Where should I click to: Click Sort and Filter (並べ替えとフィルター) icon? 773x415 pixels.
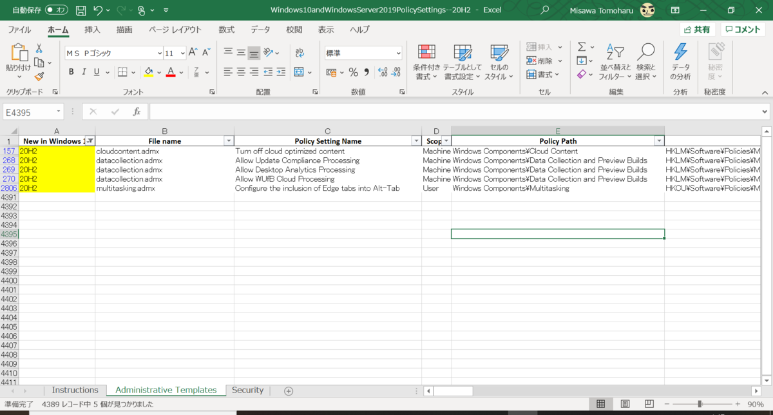point(615,63)
